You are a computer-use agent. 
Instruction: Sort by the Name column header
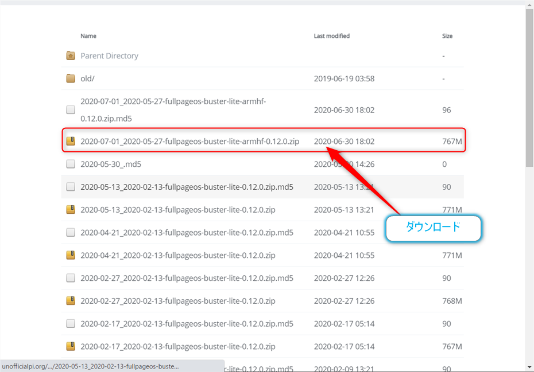[88, 36]
